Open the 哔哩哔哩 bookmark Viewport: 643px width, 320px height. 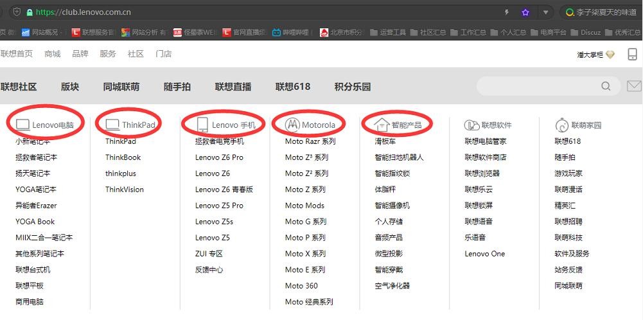(x=292, y=32)
